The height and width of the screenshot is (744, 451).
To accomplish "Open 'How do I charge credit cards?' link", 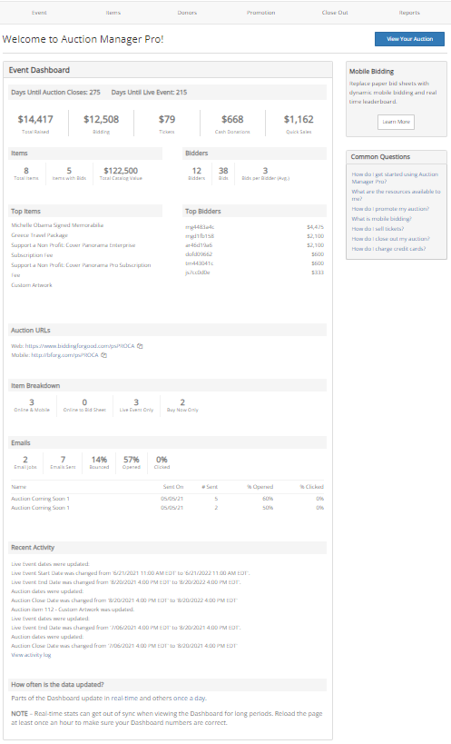I will point(388,249).
